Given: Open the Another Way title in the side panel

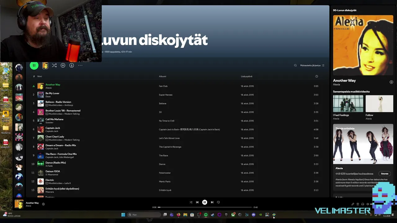Looking at the screenshot, I should (x=344, y=81).
